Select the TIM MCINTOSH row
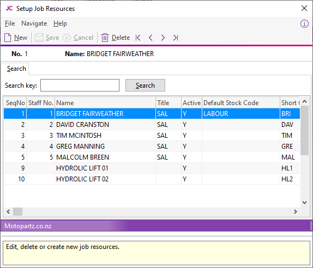Screen dimensions: 313x268 tap(152, 136)
